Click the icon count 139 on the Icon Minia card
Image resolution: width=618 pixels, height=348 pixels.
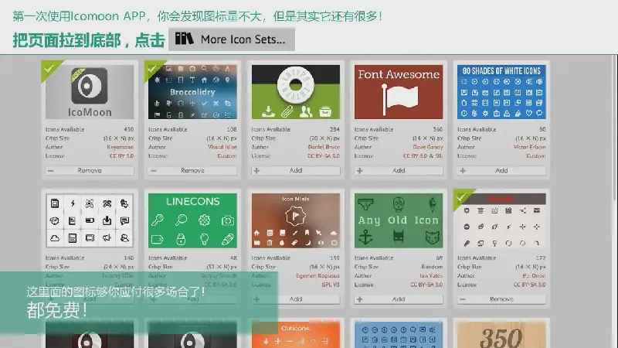tap(334, 258)
